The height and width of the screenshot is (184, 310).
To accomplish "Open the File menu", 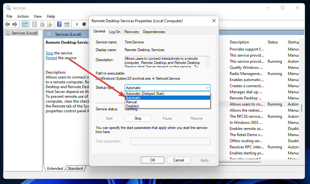I will 9,16.
